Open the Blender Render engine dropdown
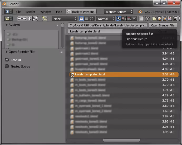The width and height of the screenshot is (182, 145). pos(119,12)
